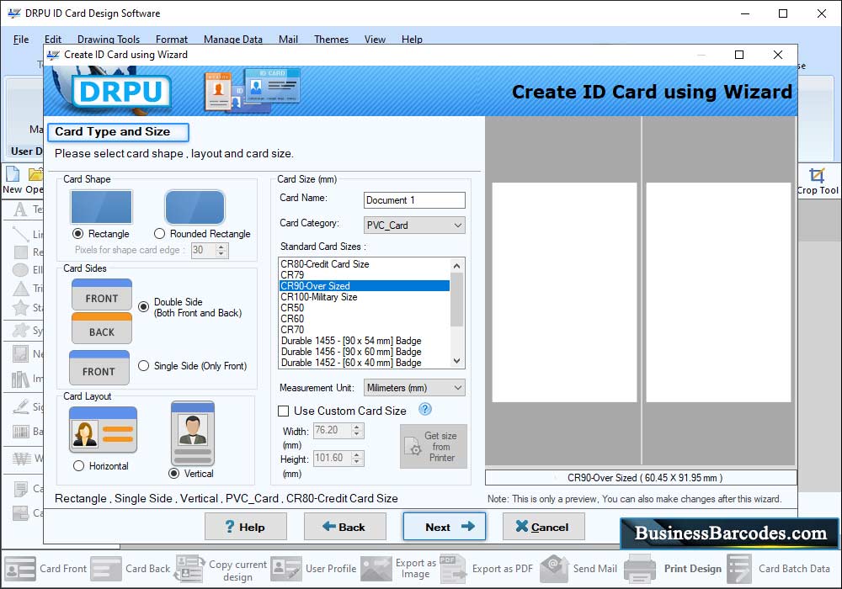Click Export as PDF icon
This screenshot has width=842, height=589.
click(x=453, y=569)
